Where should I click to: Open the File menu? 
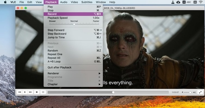(22, 2)
